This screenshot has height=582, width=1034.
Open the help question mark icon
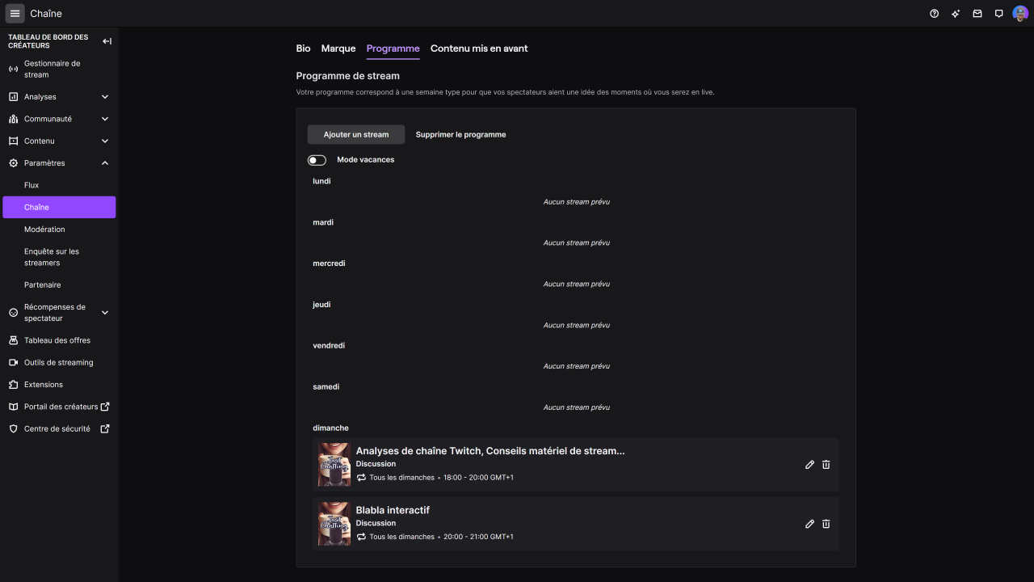click(935, 14)
